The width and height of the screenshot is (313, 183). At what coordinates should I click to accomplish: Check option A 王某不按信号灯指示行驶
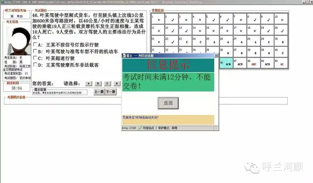[x=35, y=44]
